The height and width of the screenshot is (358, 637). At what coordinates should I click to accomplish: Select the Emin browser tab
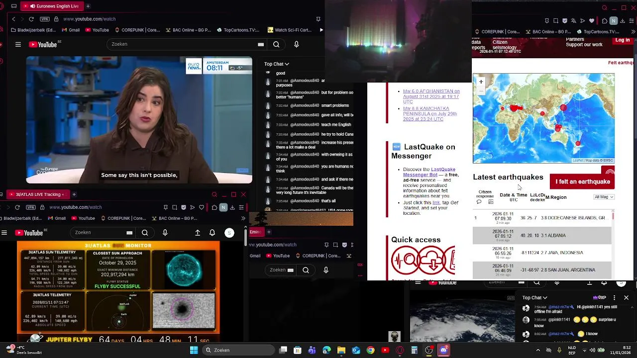(256, 232)
